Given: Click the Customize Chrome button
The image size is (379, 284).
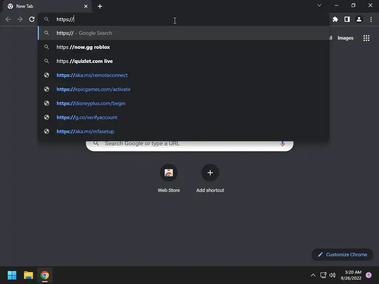Looking at the screenshot, I should [x=342, y=254].
